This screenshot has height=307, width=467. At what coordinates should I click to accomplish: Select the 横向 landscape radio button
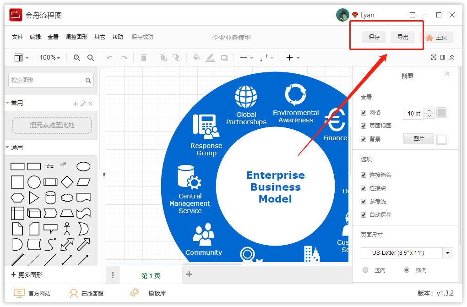click(407, 270)
